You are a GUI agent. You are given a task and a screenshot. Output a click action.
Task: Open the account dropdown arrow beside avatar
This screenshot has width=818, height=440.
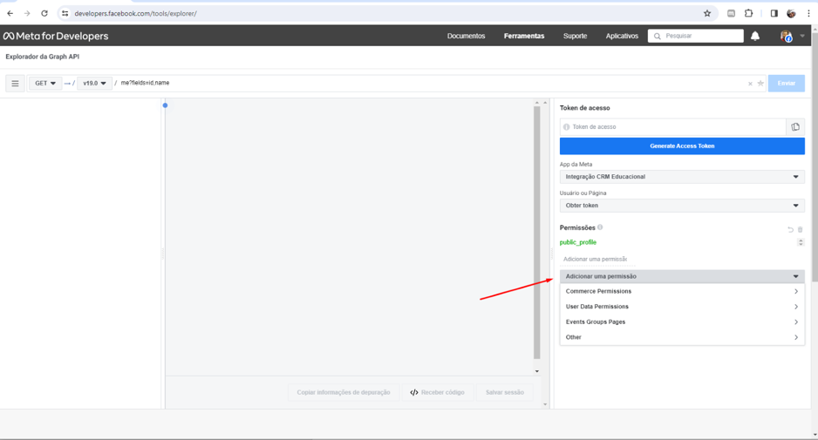pos(802,36)
